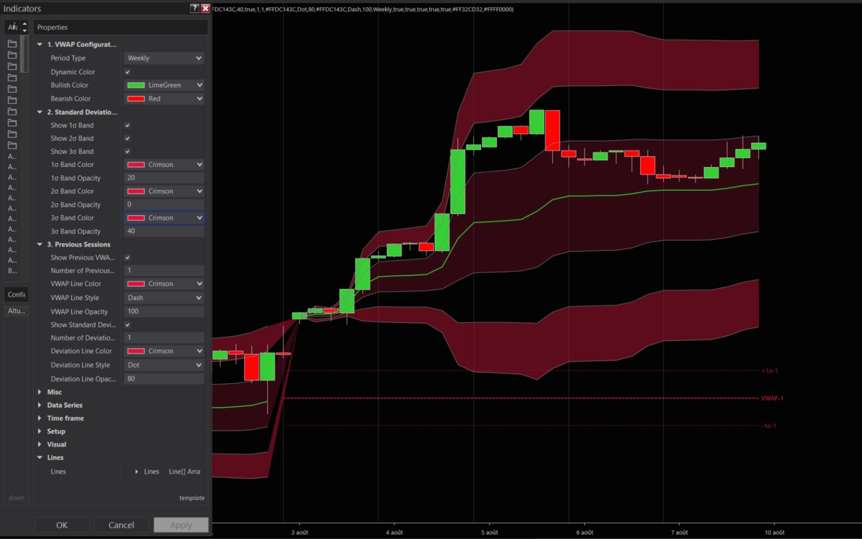The width and height of the screenshot is (862, 539).
Task: Select the Configured tab on left panel
Action: click(16, 294)
